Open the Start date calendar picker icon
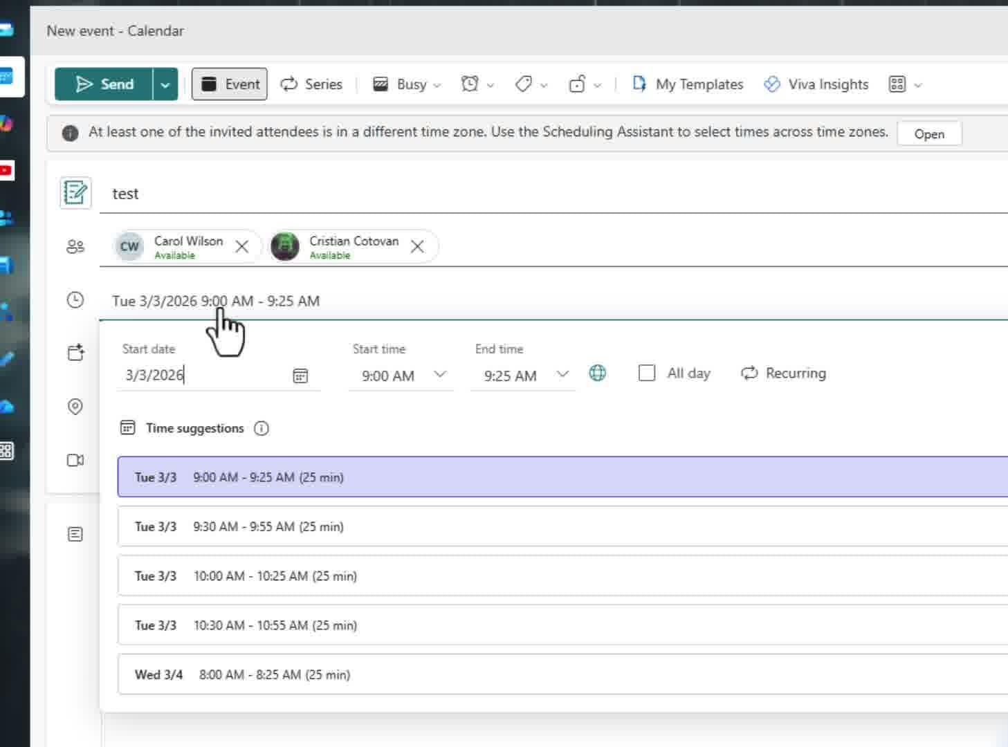The height and width of the screenshot is (747, 1008). point(300,376)
